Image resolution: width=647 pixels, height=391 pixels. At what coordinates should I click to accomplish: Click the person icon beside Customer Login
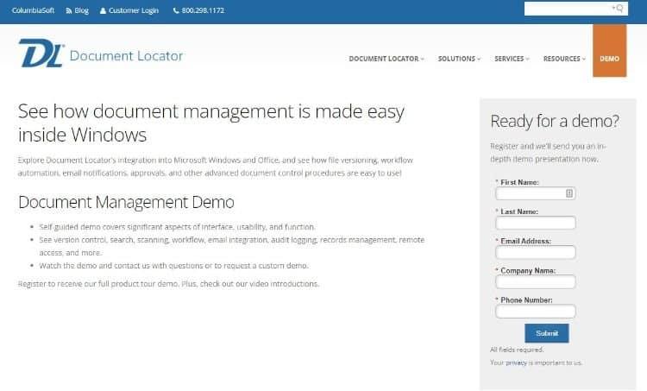click(x=104, y=10)
